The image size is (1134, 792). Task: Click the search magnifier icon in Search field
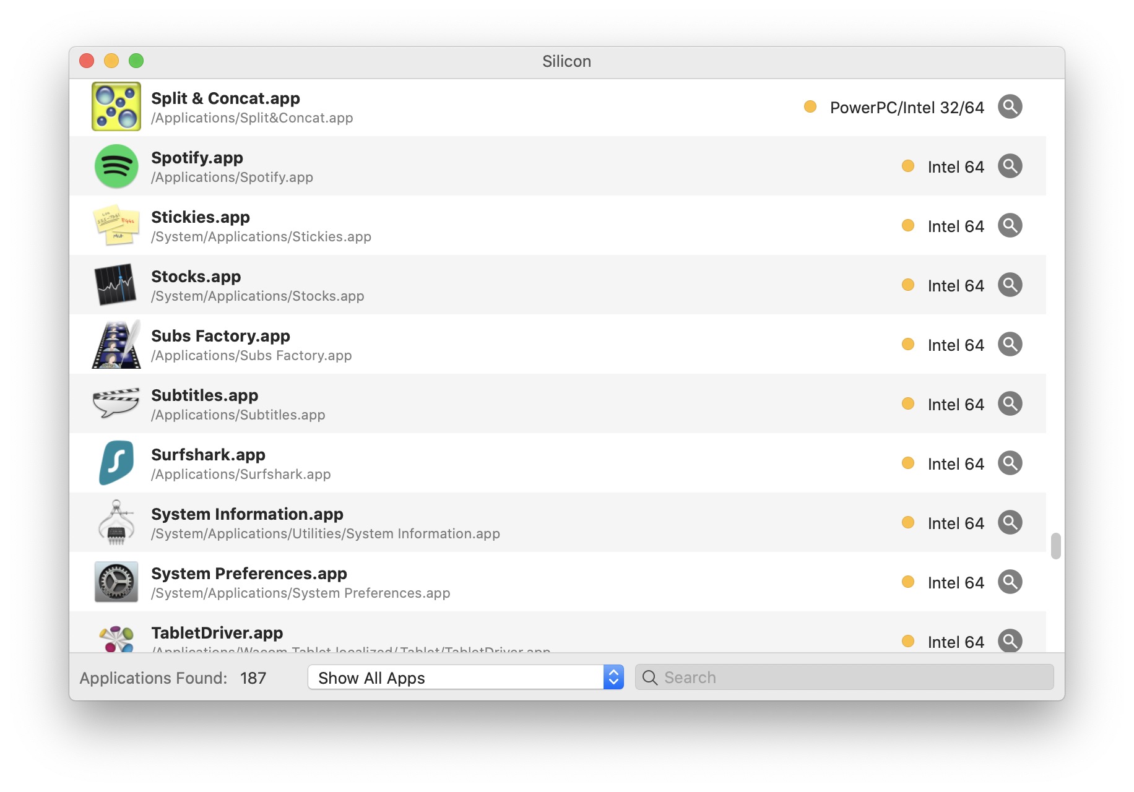(x=649, y=678)
